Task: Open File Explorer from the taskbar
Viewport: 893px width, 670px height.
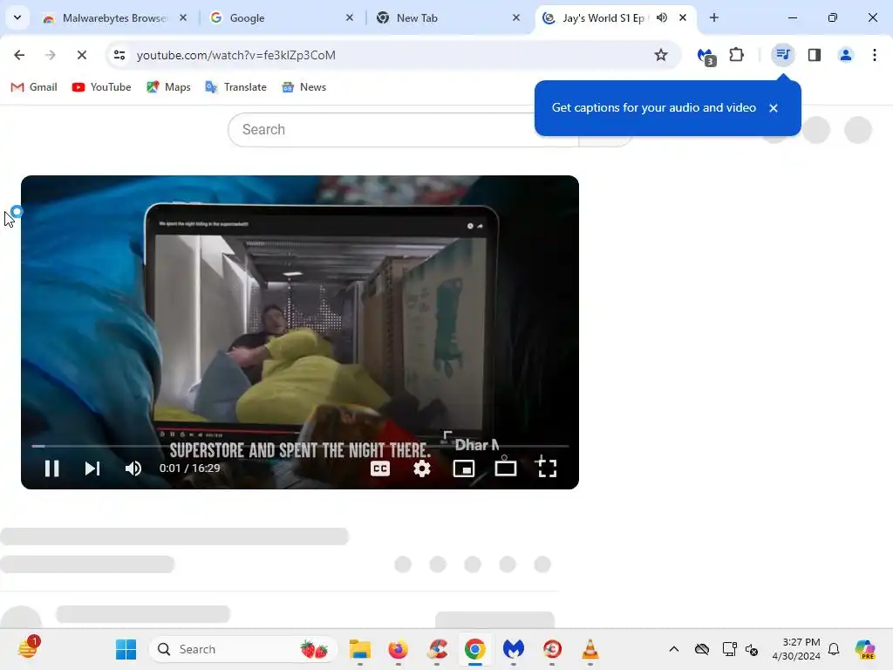Action: [360, 649]
